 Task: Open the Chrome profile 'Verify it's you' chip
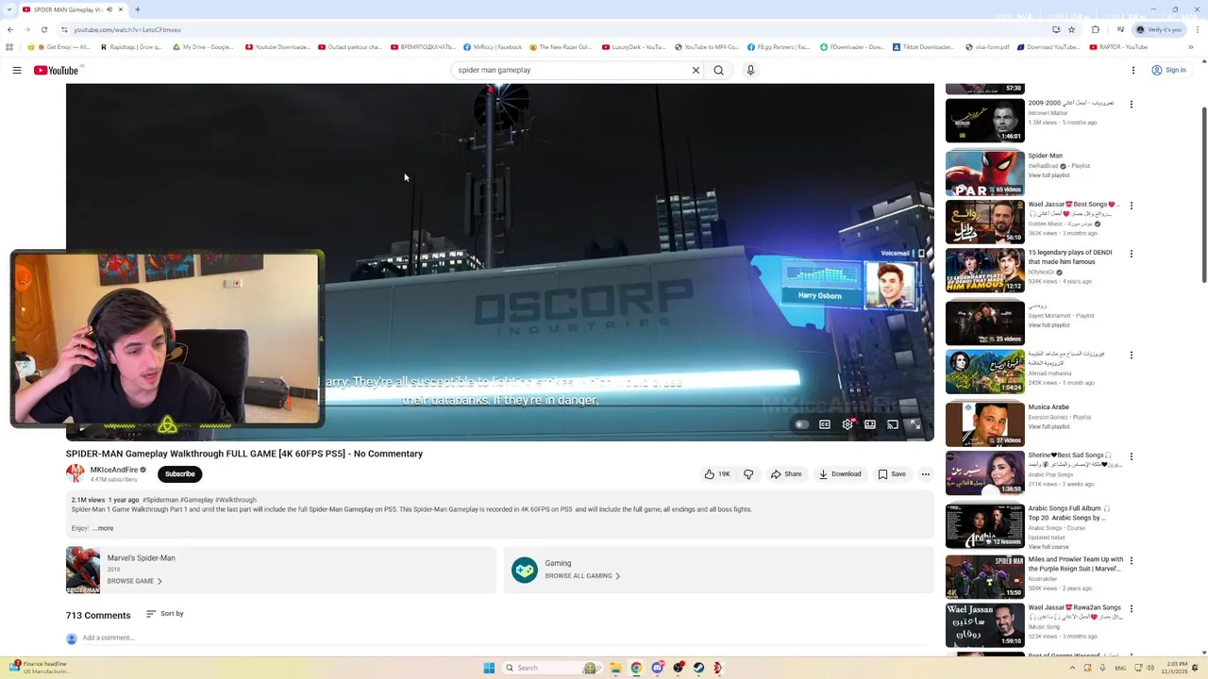(1160, 29)
